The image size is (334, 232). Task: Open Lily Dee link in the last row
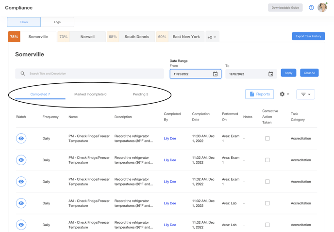click(170, 225)
